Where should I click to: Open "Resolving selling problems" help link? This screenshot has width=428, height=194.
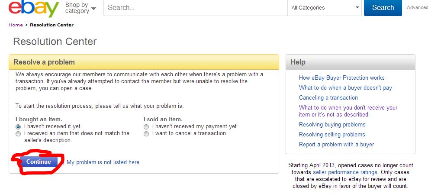click(x=332, y=135)
